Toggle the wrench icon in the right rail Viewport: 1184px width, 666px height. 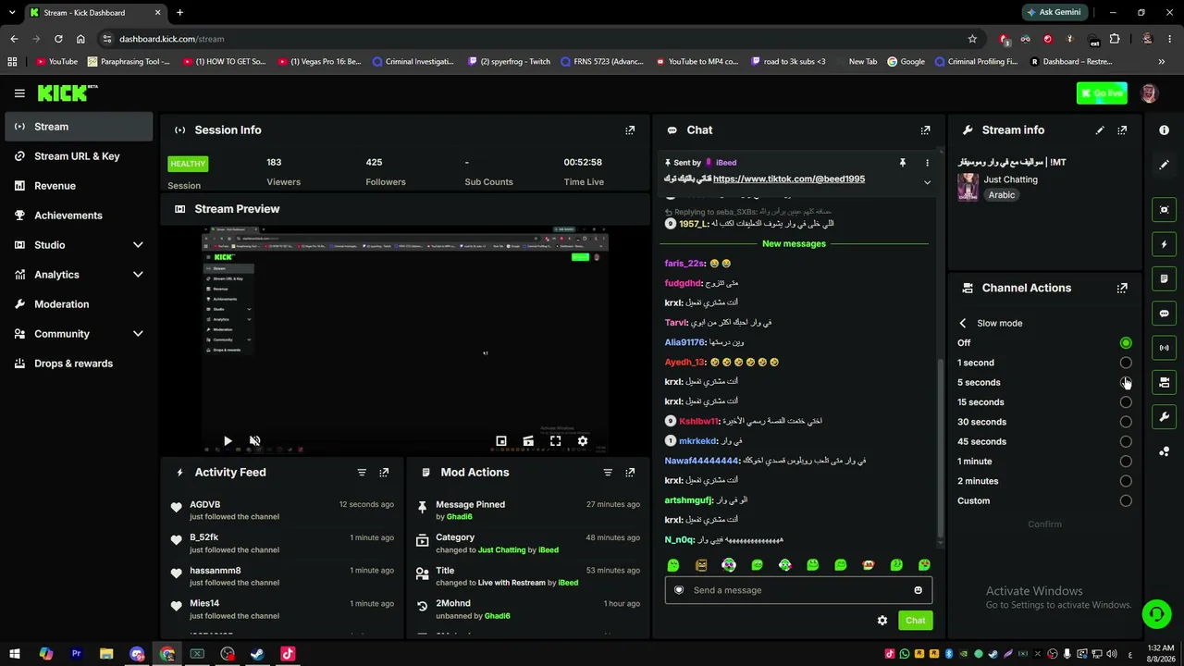1165,417
